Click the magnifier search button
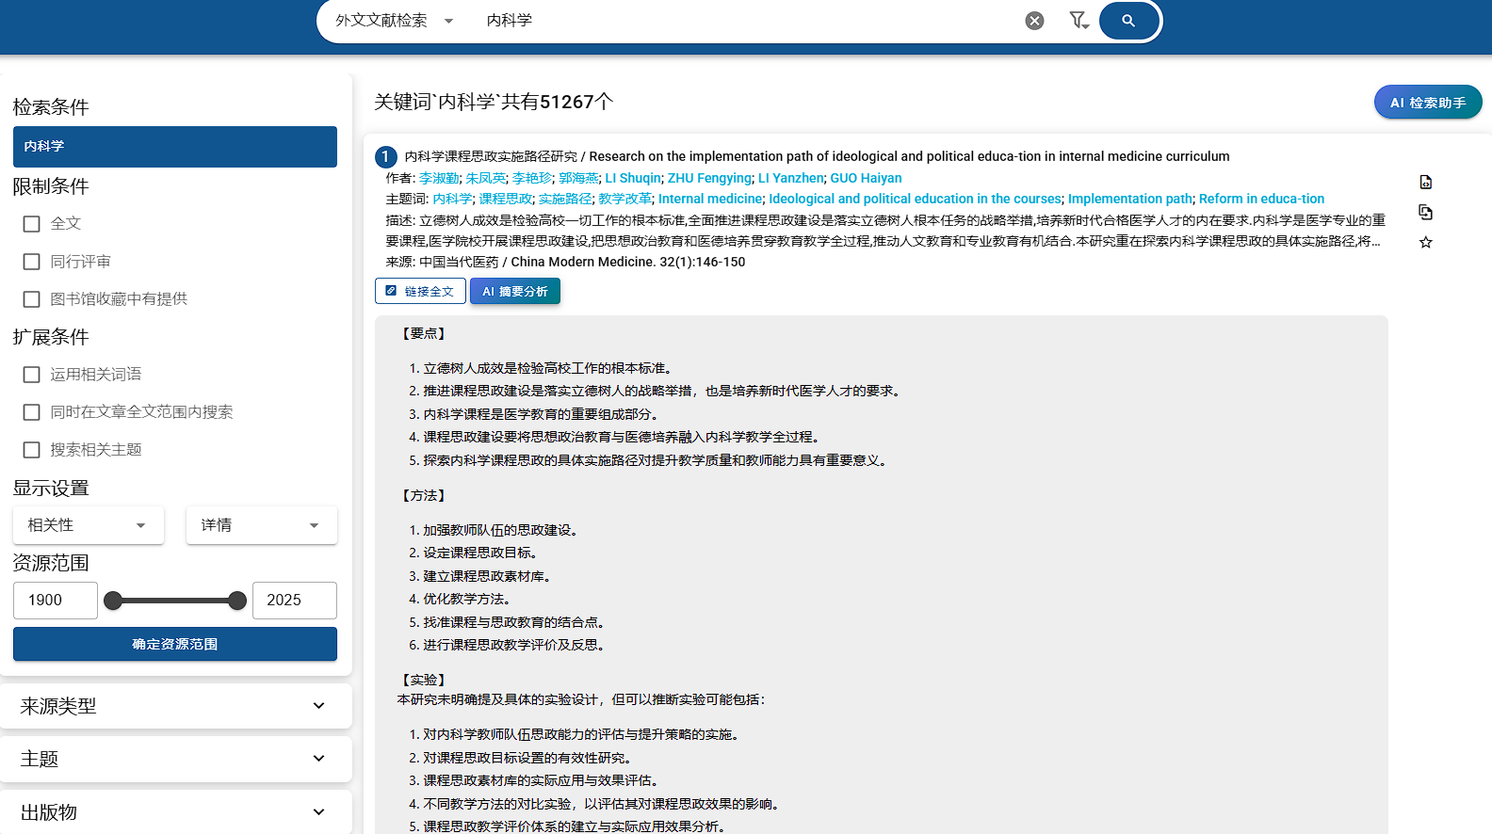This screenshot has width=1492, height=834. pos(1128,21)
